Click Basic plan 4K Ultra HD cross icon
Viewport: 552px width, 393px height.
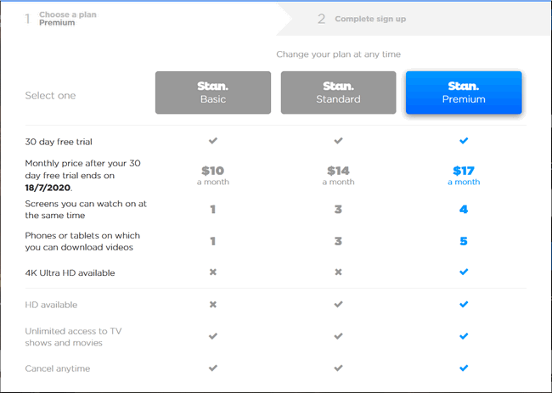point(213,272)
